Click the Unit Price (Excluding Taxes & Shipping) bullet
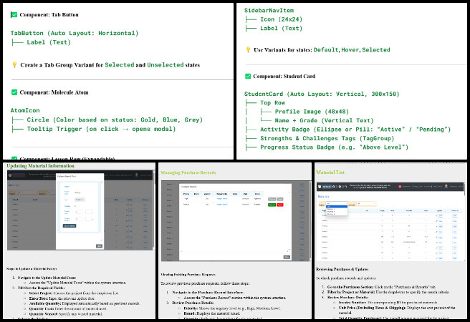Screen dimensions: 470x322 coord(397,310)
